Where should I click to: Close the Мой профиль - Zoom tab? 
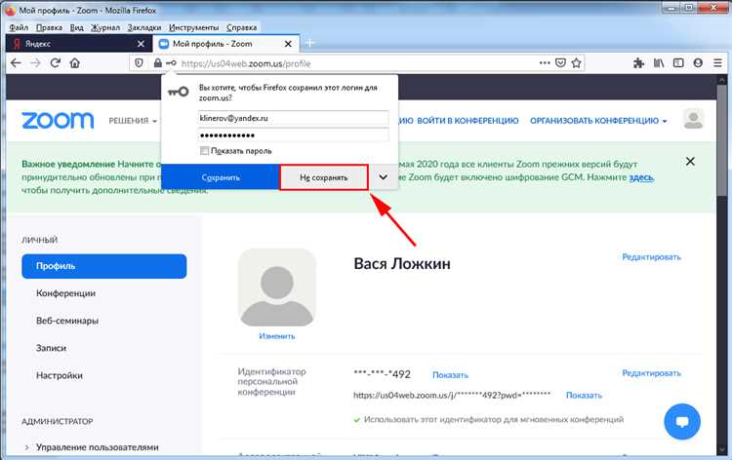(x=288, y=44)
